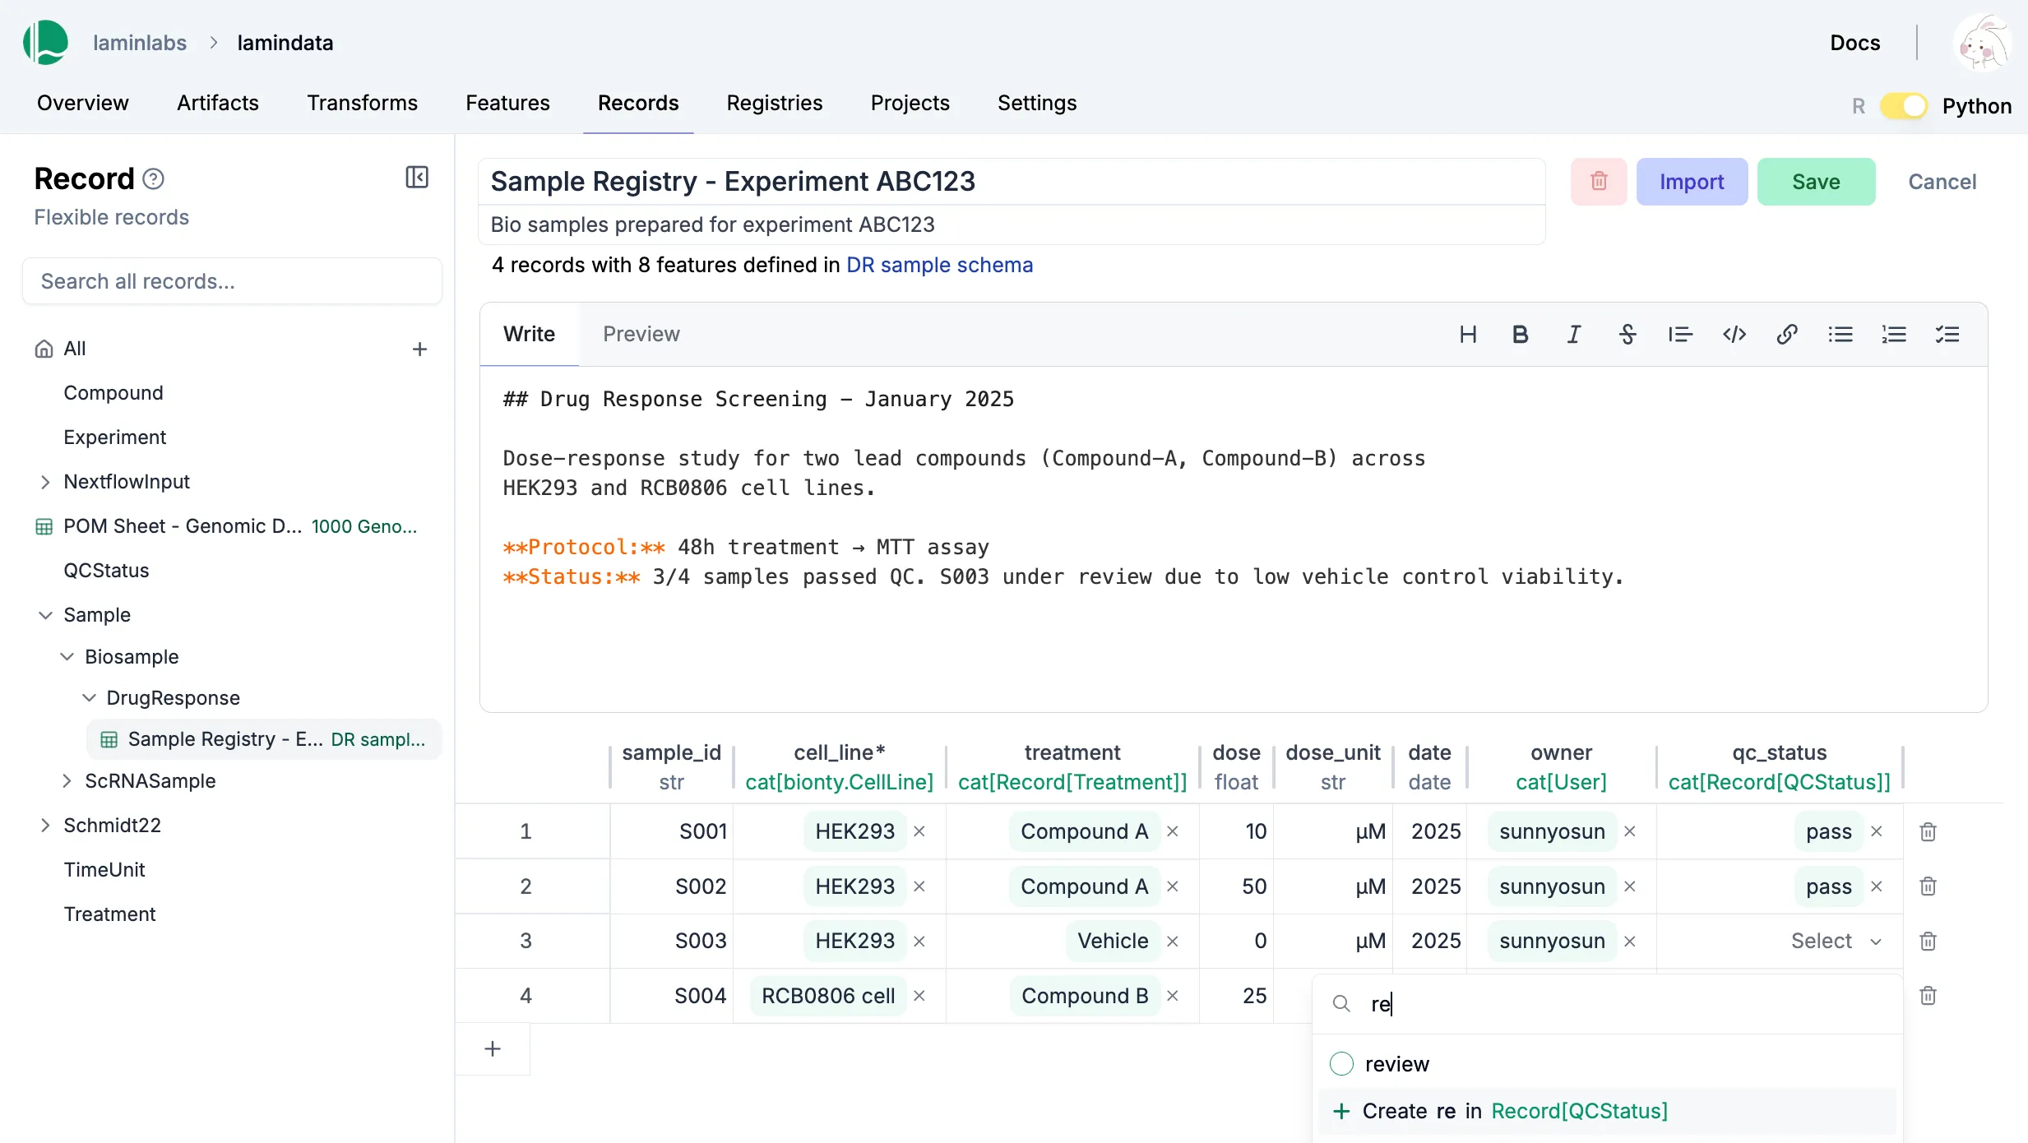Delete the record using the red trash icon
The height and width of the screenshot is (1143, 2028).
(x=1598, y=181)
